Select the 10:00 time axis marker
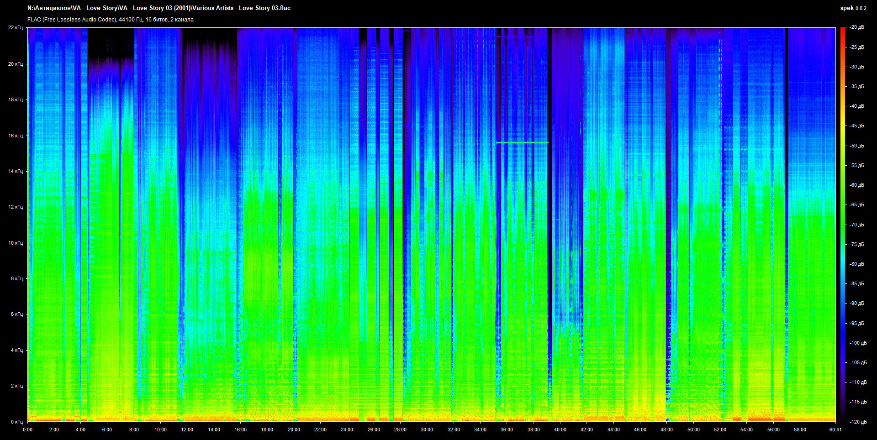 coord(160,430)
